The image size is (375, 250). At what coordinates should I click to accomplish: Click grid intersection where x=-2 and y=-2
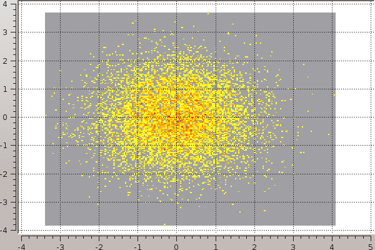[x=99, y=174]
